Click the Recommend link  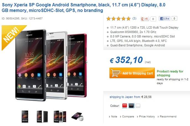pyautogui.click(x=168, y=117)
